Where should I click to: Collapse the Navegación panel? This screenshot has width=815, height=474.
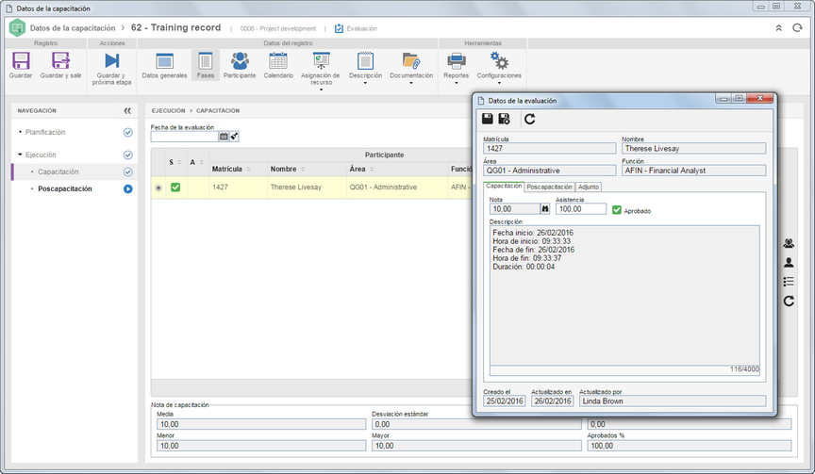coord(127,110)
